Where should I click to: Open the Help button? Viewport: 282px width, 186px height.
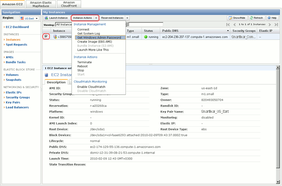point(272,18)
